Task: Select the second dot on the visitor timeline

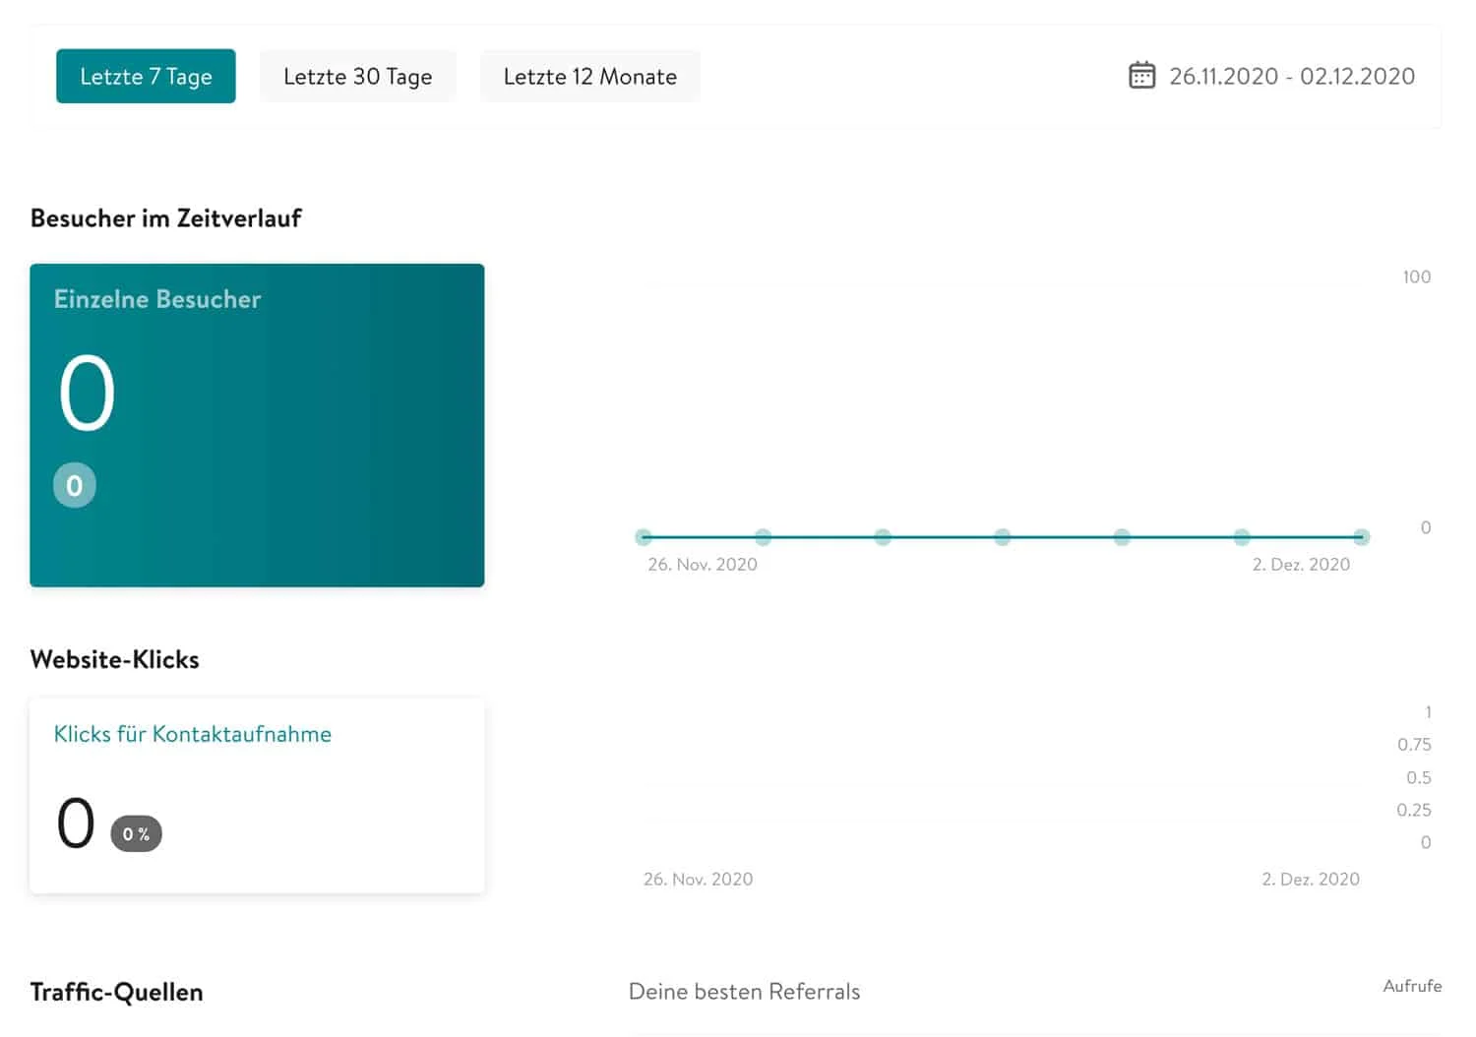Action: [x=764, y=537]
